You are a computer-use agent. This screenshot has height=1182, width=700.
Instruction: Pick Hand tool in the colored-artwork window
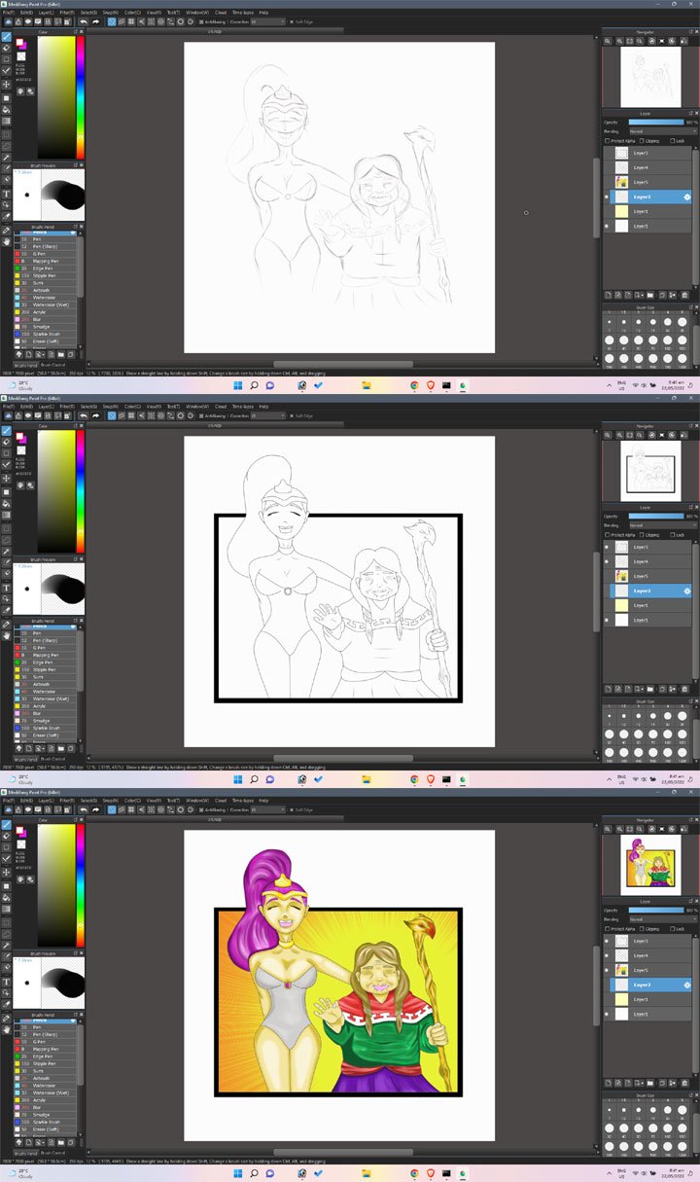(7, 1028)
